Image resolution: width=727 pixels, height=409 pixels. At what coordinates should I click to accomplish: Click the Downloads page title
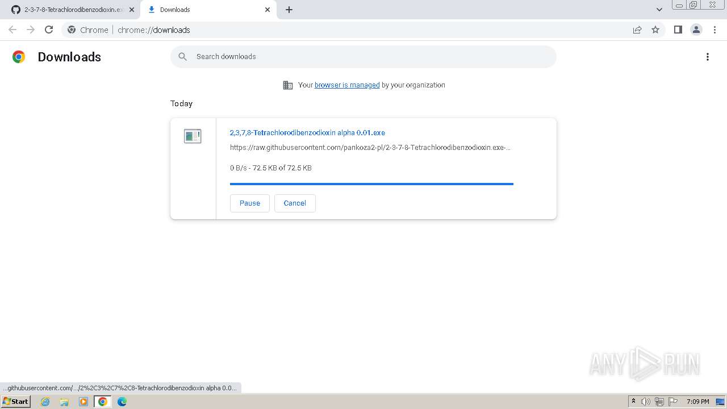coord(69,57)
